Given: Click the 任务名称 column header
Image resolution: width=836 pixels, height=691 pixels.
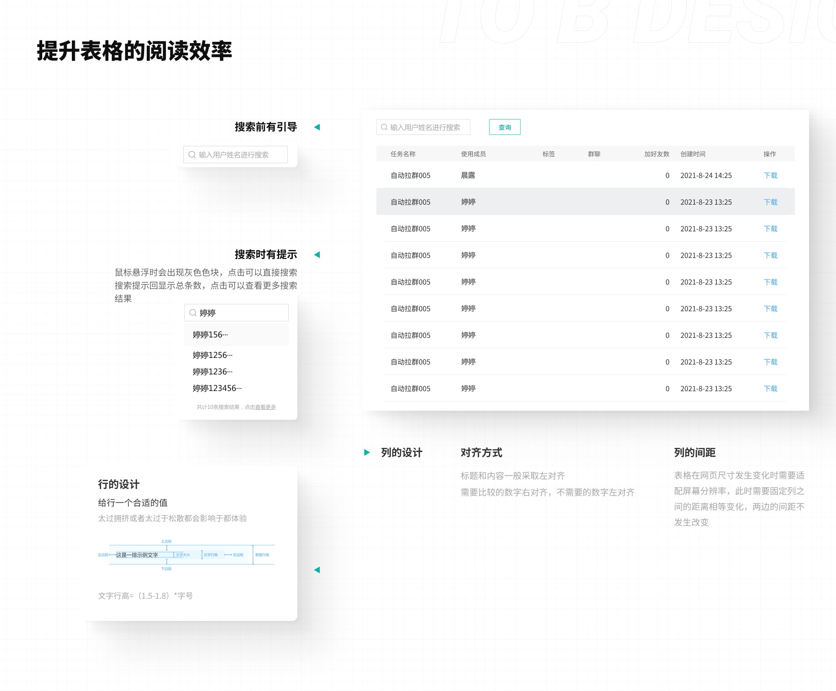Looking at the screenshot, I should [403, 154].
